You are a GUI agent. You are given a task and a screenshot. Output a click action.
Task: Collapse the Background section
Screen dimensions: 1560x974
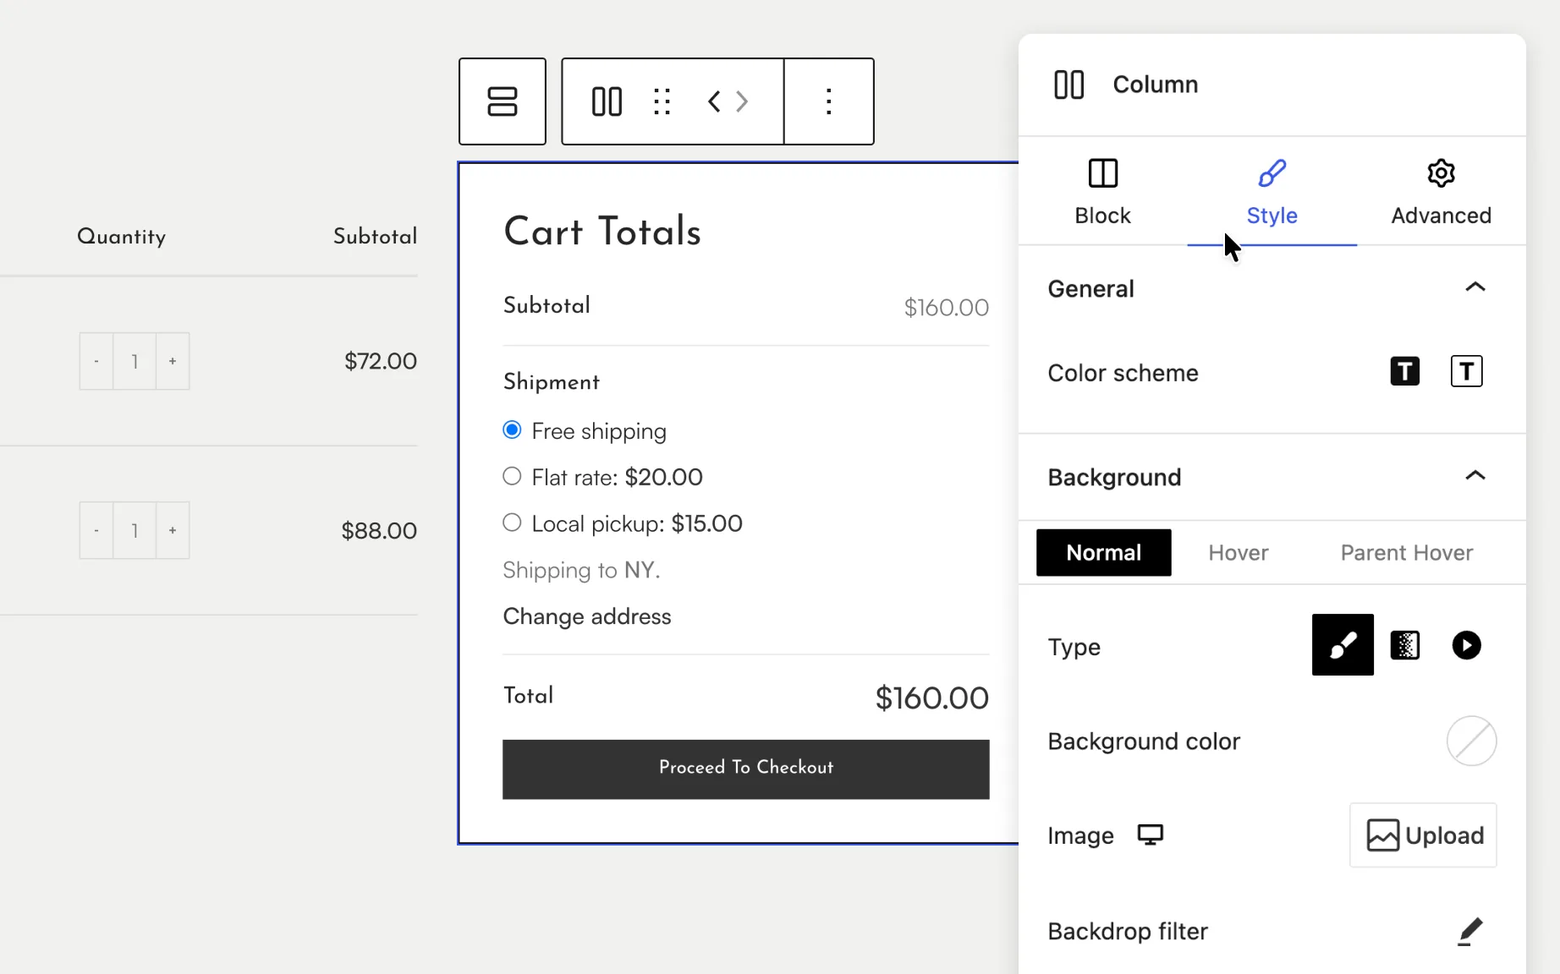coord(1475,476)
